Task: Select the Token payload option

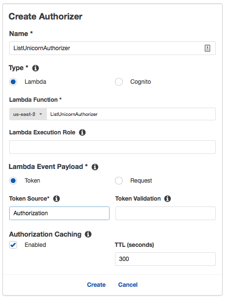Action: pos(13,181)
